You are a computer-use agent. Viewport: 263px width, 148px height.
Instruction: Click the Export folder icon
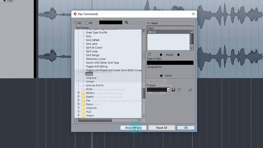83,97
